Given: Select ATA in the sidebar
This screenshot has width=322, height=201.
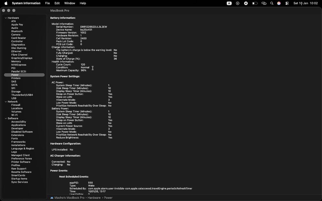Looking at the screenshot, I should pyautogui.click(x=14, y=21).
